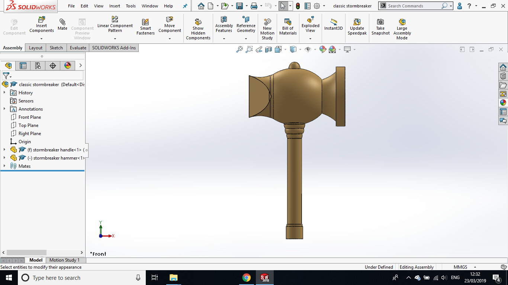Click Zoom to Area icon
Image resolution: width=508 pixels, height=285 pixels.
[x=249, y=49]
